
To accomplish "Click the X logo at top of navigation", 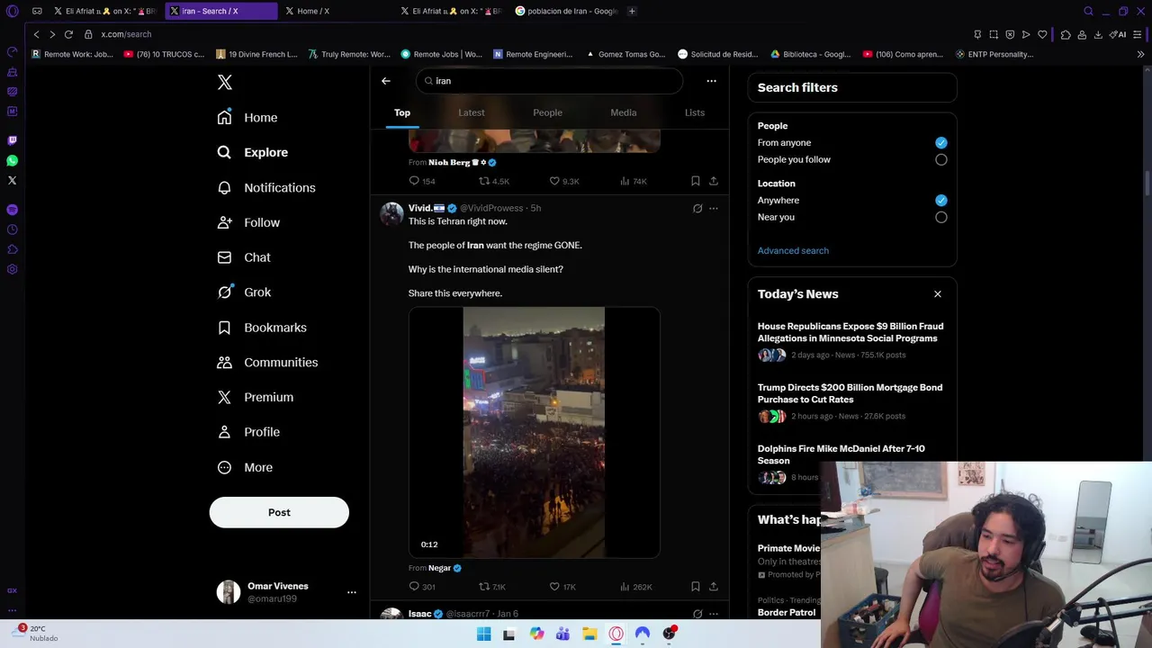I will point(225,82).
